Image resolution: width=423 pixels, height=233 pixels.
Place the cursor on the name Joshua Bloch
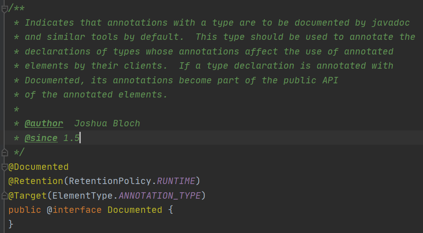(x=107, y=124)
